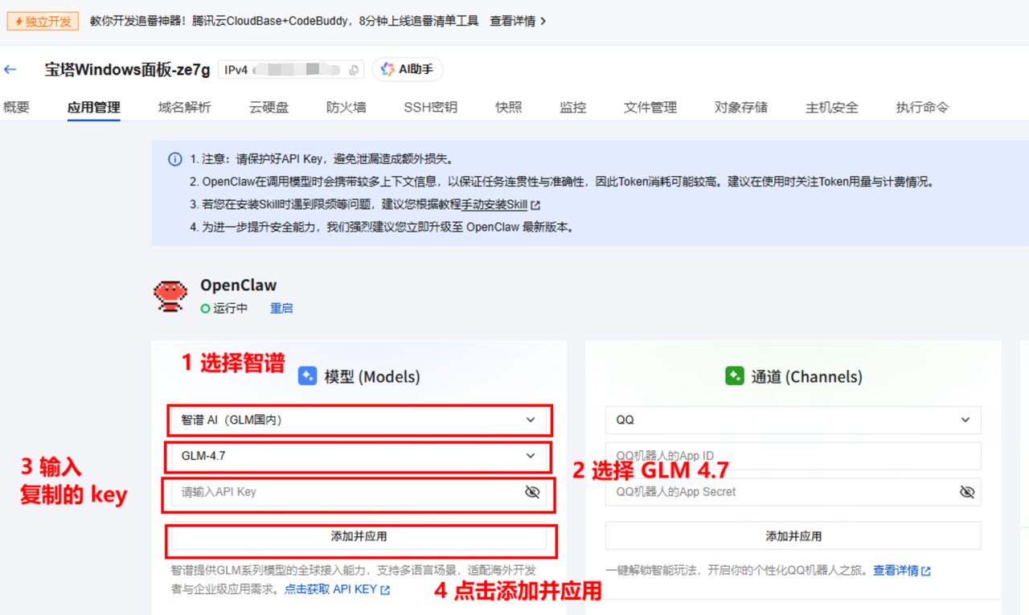Focus the 请输入API Key field
This screenshot has height=615, width=1029.
(x=359, y=492)
